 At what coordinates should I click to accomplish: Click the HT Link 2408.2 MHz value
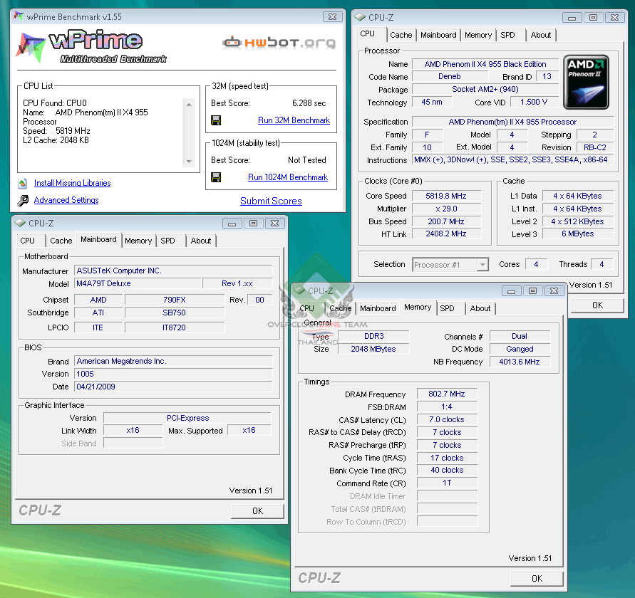point(446,234)
